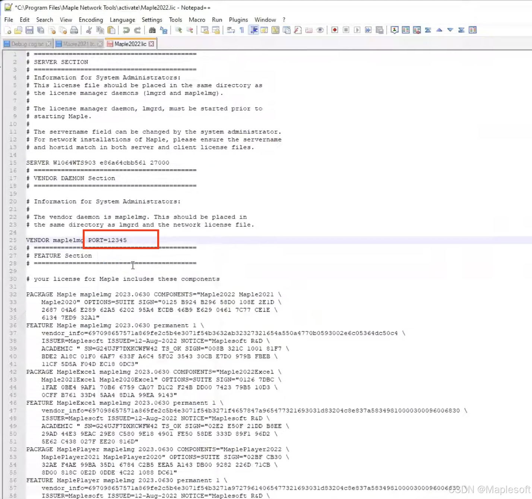Screen dimensions: 532x499
Task: Open the Replace dialog icon
Action: [163, 30]
